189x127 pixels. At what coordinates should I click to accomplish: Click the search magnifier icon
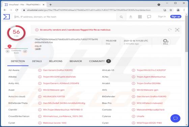pyautogui.click(x=121, y=17)
